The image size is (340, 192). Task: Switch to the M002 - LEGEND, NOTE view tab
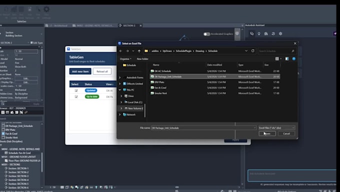[x=93, y=26]
